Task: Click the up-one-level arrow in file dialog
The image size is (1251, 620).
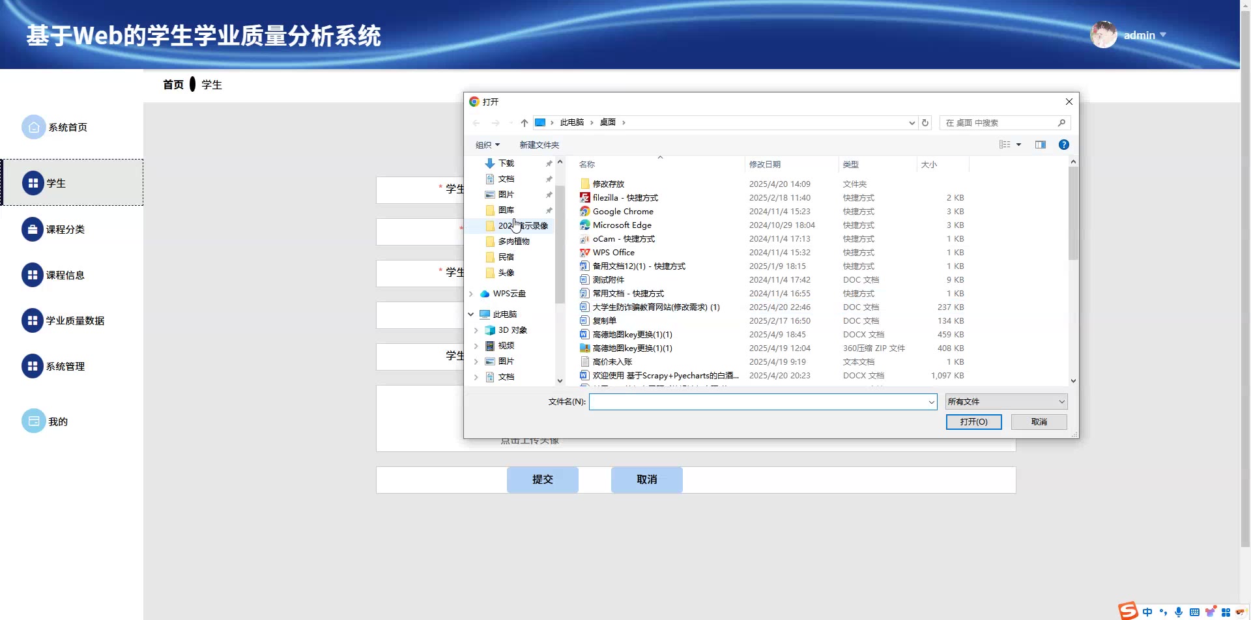Action: click(525, 122)
